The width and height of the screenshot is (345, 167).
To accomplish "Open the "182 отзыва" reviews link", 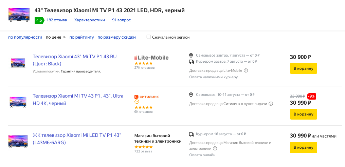I will click(x=57, y=20).
